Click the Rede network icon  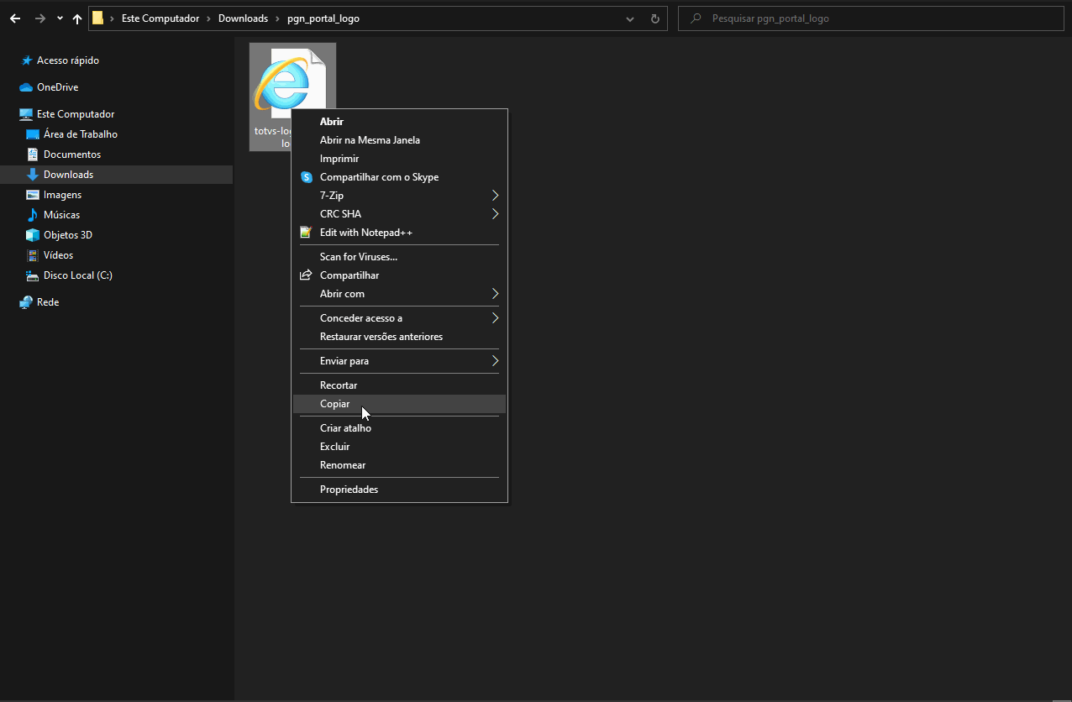(x=26, y=302)
